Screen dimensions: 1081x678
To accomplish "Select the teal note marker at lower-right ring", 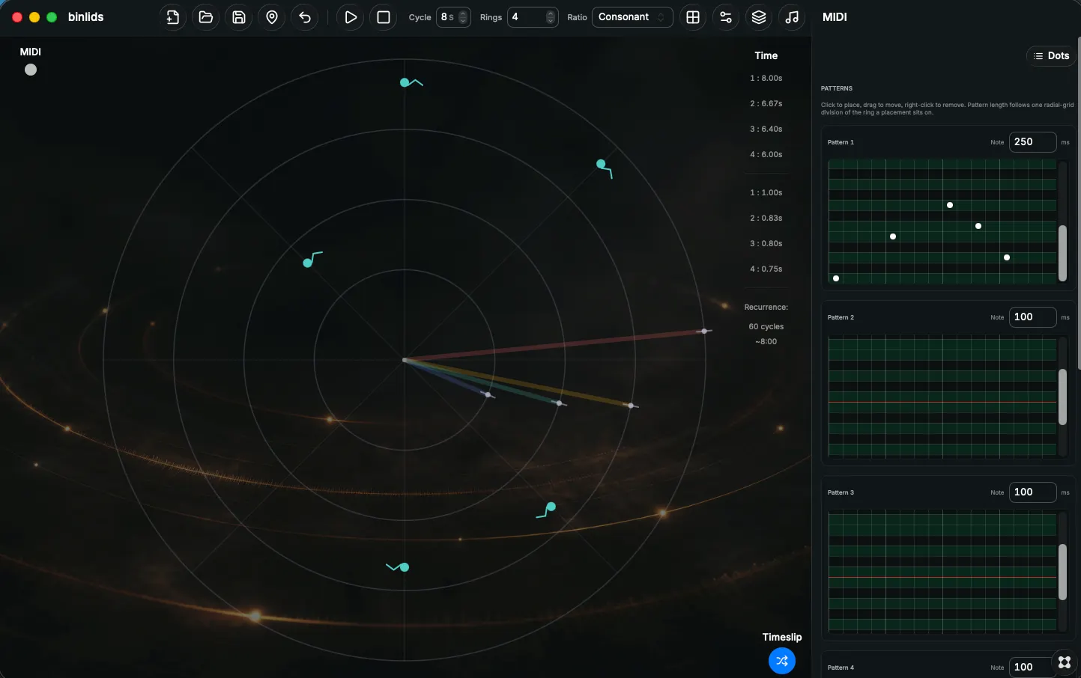I will pyautogui.click(x=551, y=507).
